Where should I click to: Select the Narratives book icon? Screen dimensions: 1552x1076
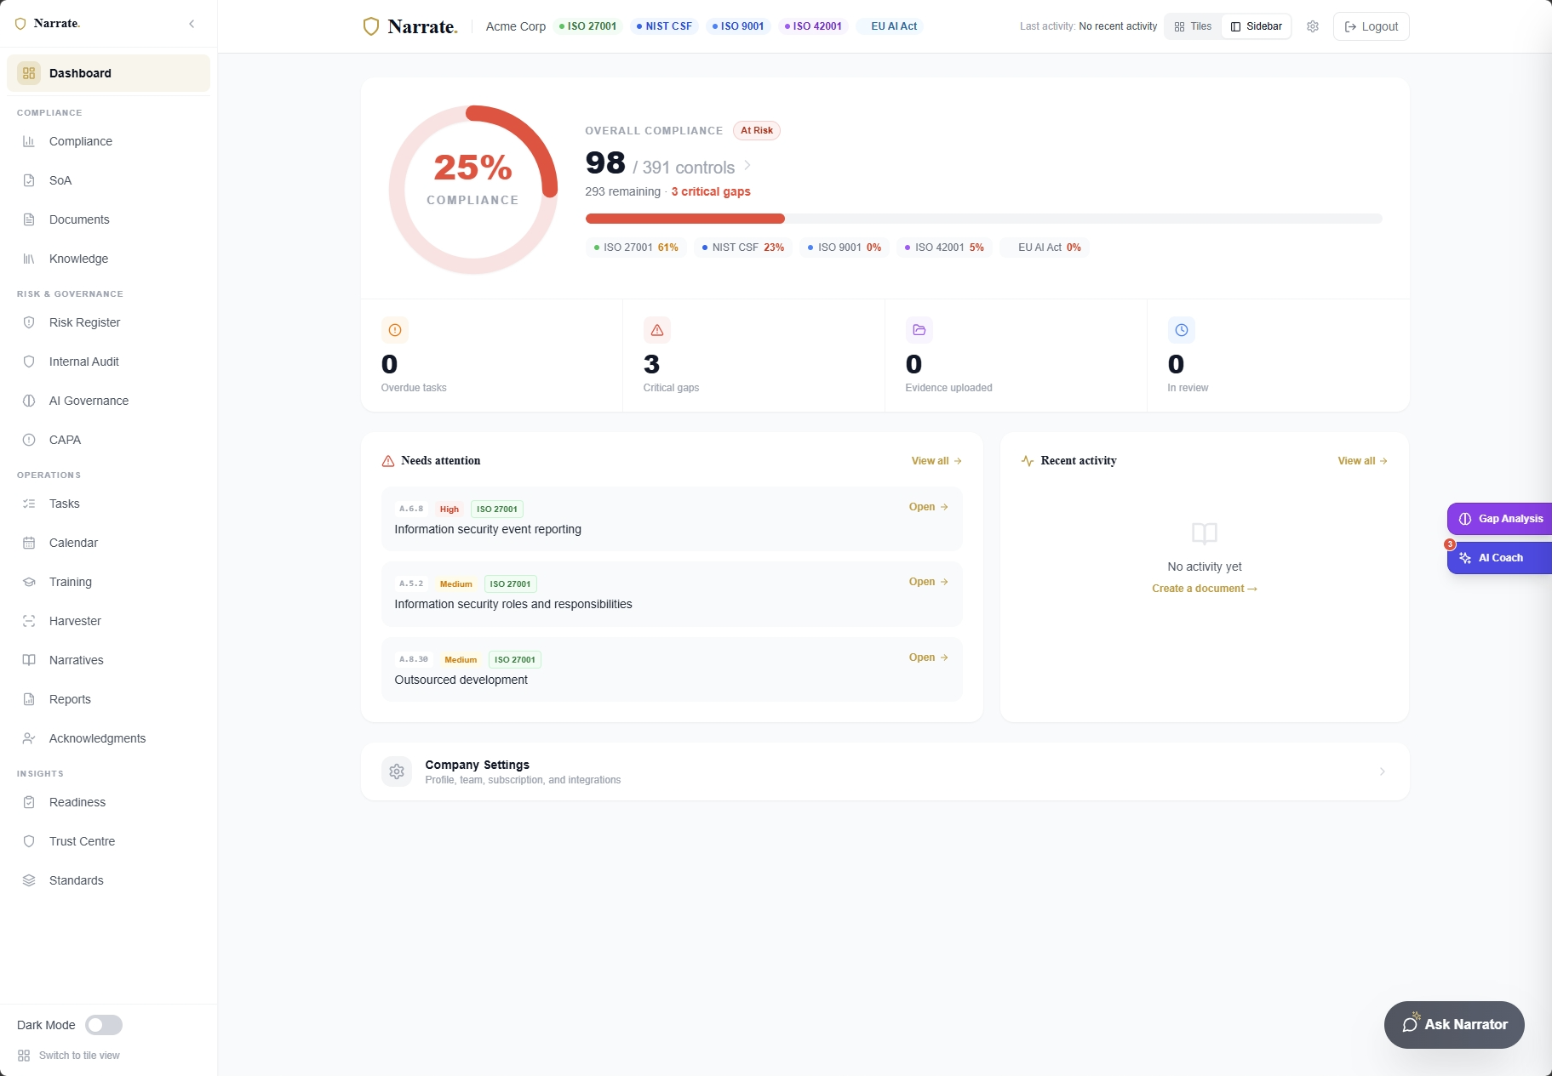[x=28, y=660]
